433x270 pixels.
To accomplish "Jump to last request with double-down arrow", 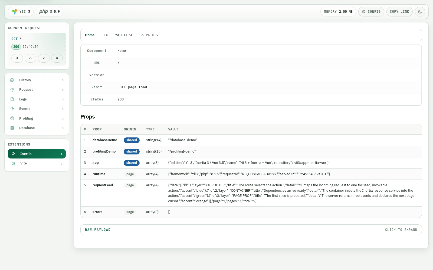I will (57, 58).
